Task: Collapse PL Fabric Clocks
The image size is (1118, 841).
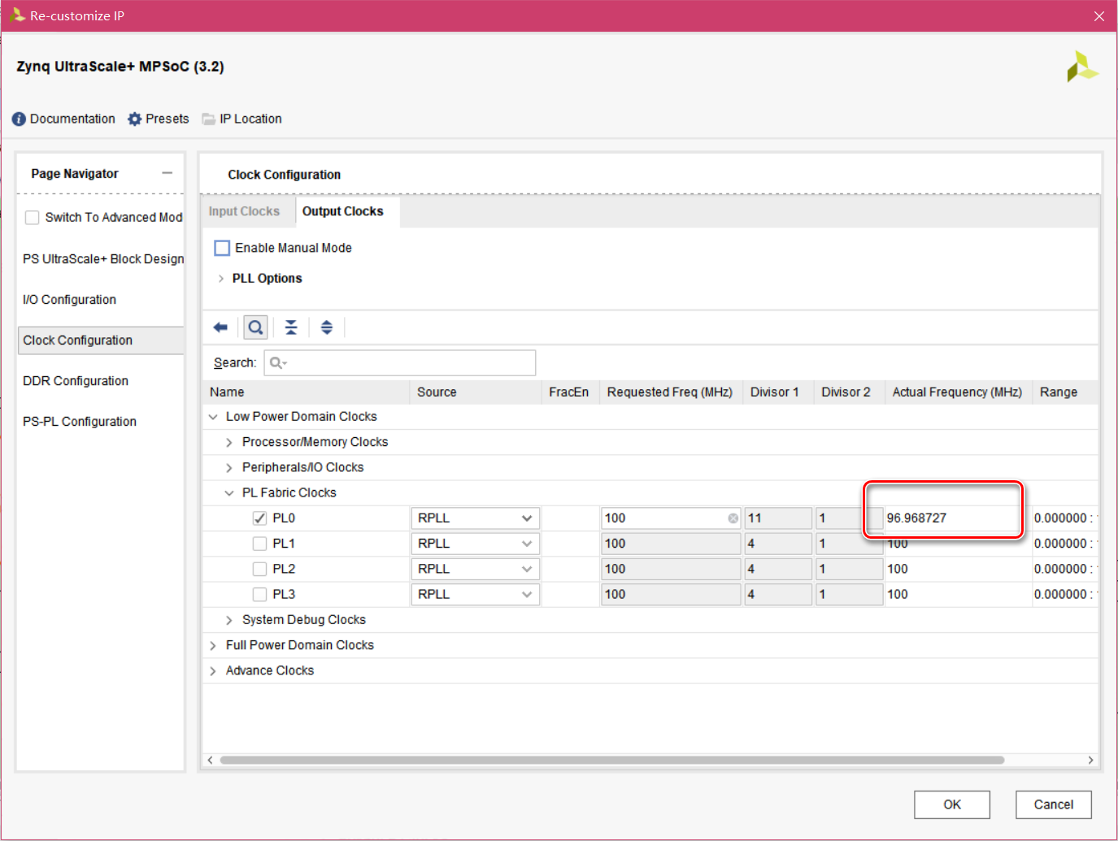Action: [x=229, y=492]
